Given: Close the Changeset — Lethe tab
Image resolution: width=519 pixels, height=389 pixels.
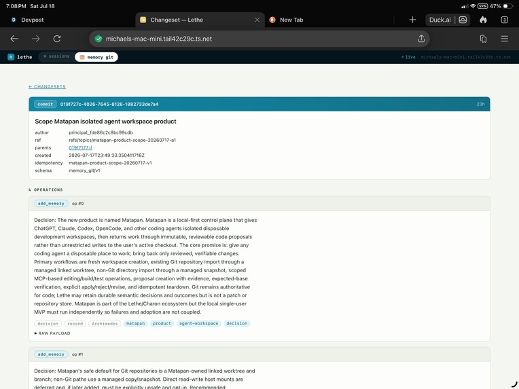Looking at the screenshot, I should coord(257,20).
